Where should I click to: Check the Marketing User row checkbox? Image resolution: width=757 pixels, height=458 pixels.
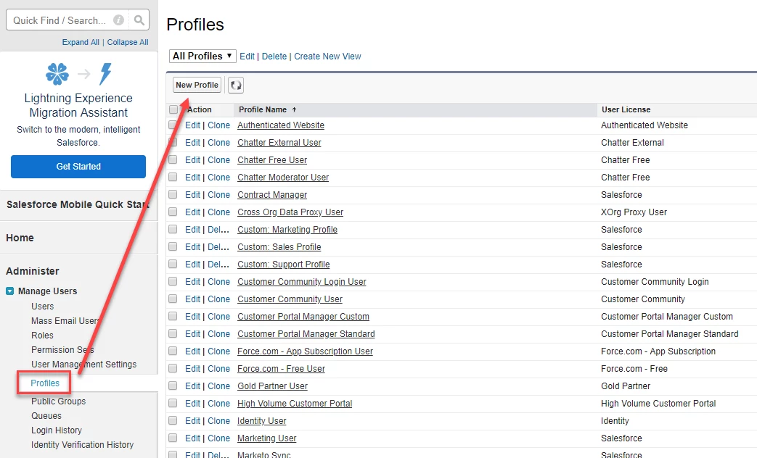[x=172, y=438]
